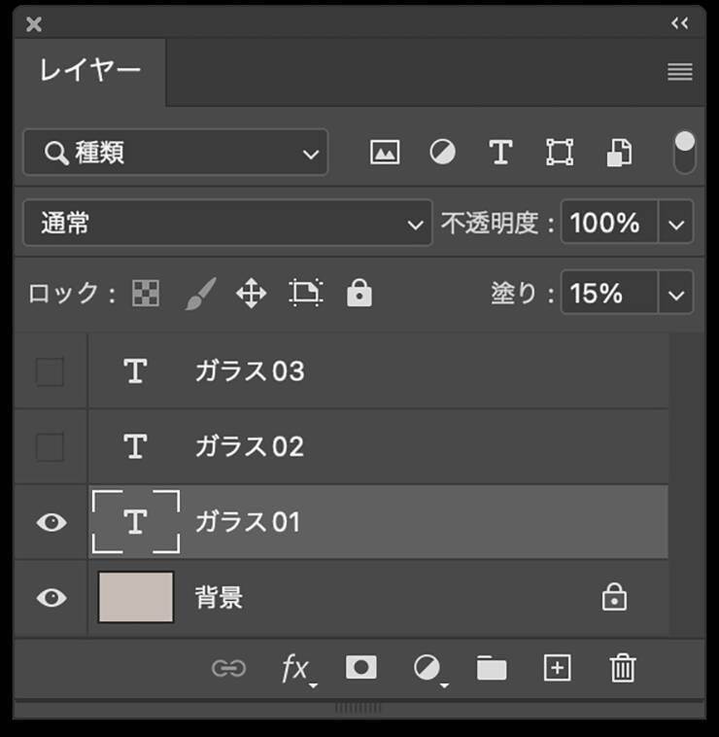This screenshot has width=719, height=737.
Task: Hide the ガラス01 layer
Action: tap(51, 522)
